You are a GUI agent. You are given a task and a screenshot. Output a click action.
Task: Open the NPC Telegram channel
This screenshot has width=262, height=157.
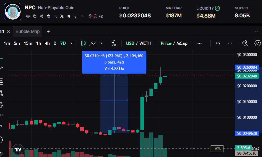pyautogui.click(x=68, y=16)
